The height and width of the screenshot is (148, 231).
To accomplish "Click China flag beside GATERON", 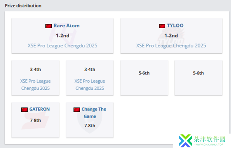I will coord(24,110).
